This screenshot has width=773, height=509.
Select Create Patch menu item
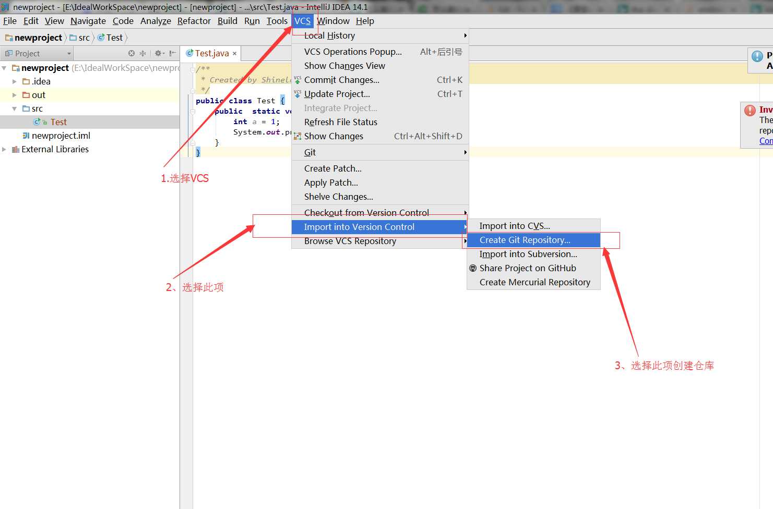[x=380, y=168]
